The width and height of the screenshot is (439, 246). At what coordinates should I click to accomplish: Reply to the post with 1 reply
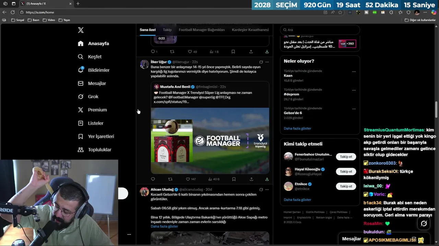[154, 52]
